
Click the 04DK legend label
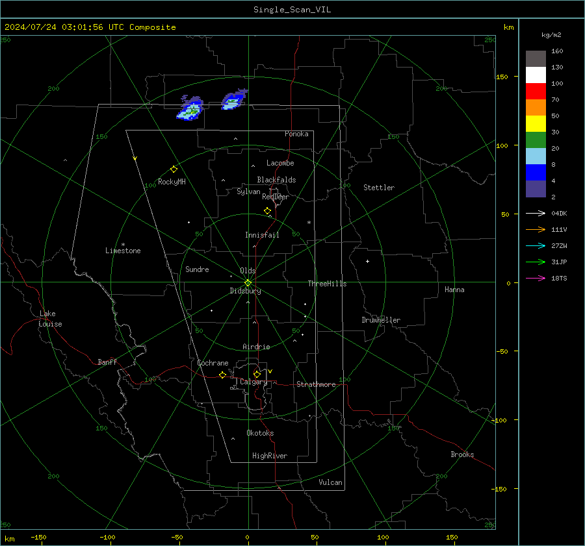click(559, 213)
